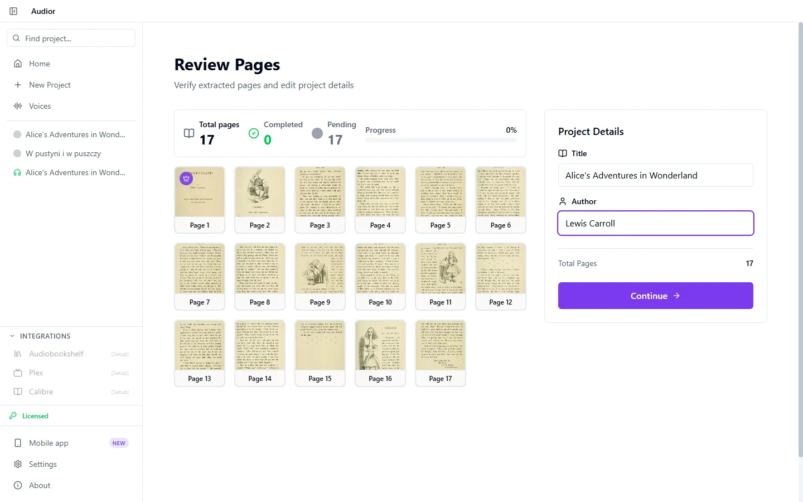The image size is (803, 502).
Task: Open the Page 14 thumbnail
Action: pos(260,353)
